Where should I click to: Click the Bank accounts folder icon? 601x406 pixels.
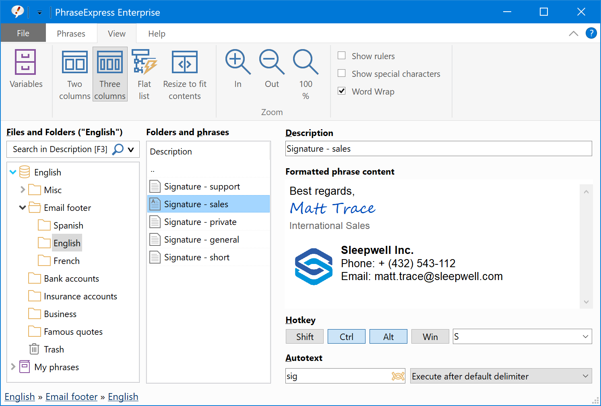point(35,278)
